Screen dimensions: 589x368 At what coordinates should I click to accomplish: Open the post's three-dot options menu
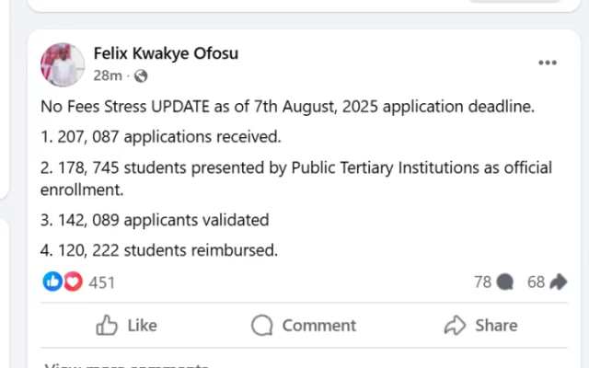[548, 63]
